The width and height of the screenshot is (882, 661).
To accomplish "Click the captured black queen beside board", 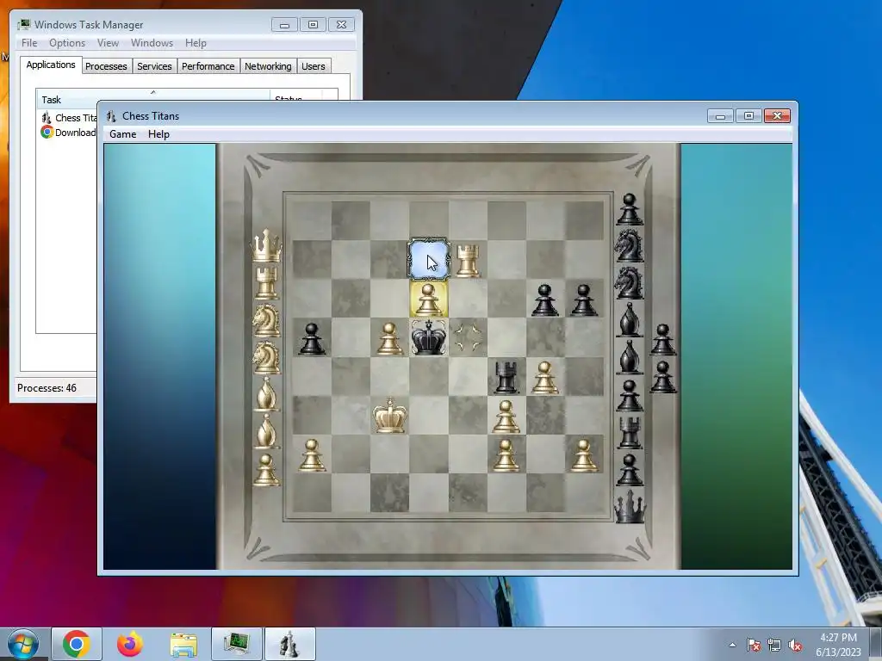I will click(630, 506).
